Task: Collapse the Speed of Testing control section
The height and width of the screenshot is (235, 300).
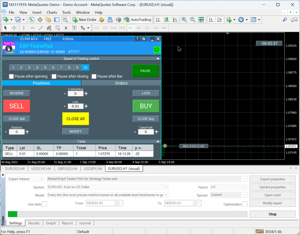Action: (157, 59)
